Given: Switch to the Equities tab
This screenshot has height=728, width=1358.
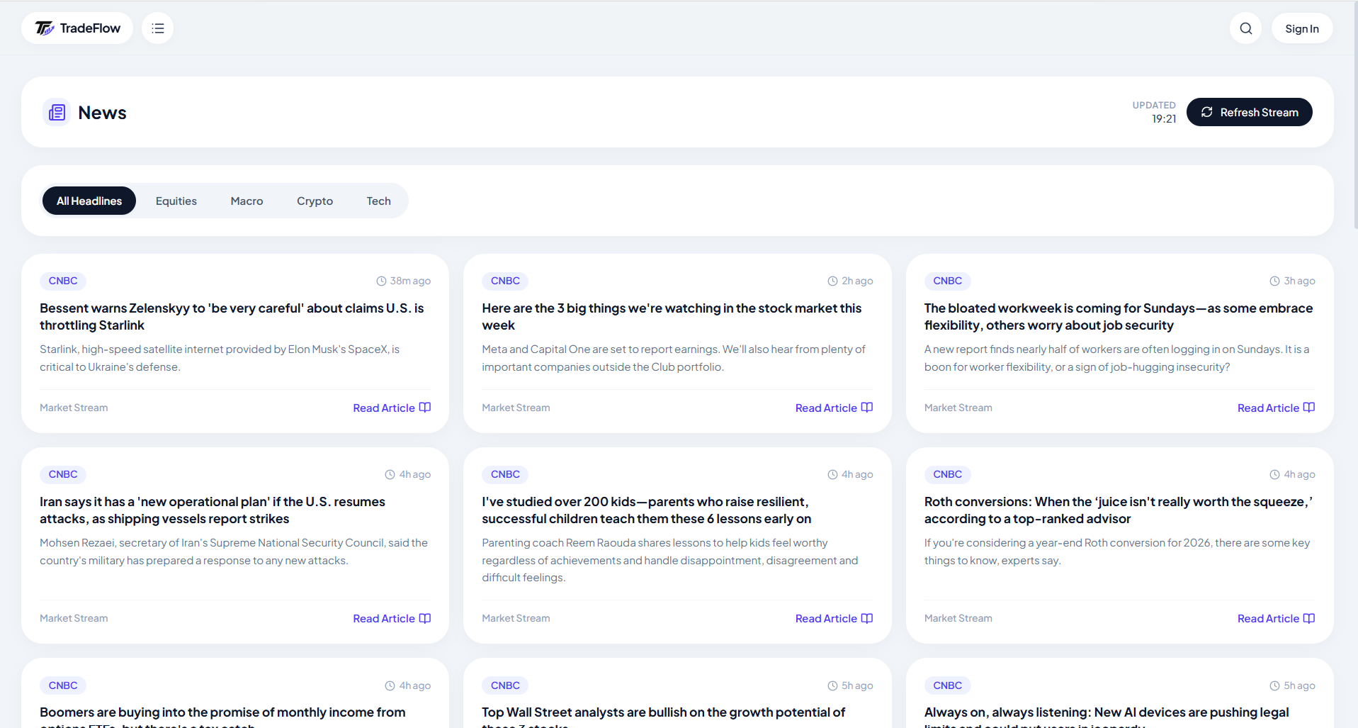Looking at the screenshot, I should click(176, 201).
